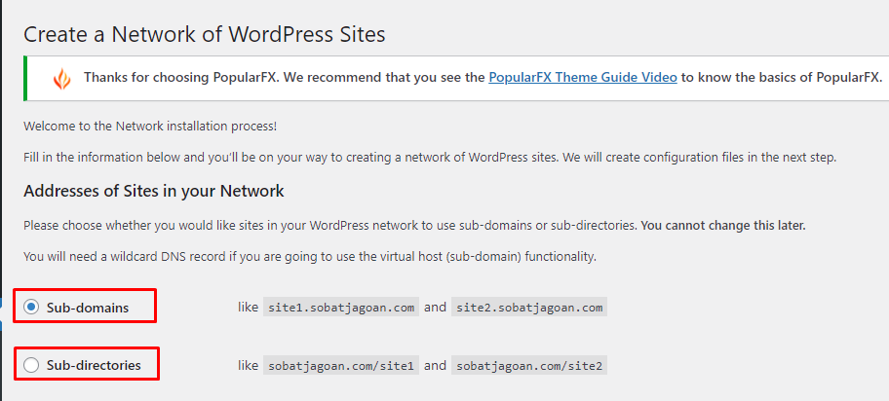Viewport: 889px width, 401px height.
Task: Click the Thanks for choosing PopularFX notice text
Action: click(483, 77)
